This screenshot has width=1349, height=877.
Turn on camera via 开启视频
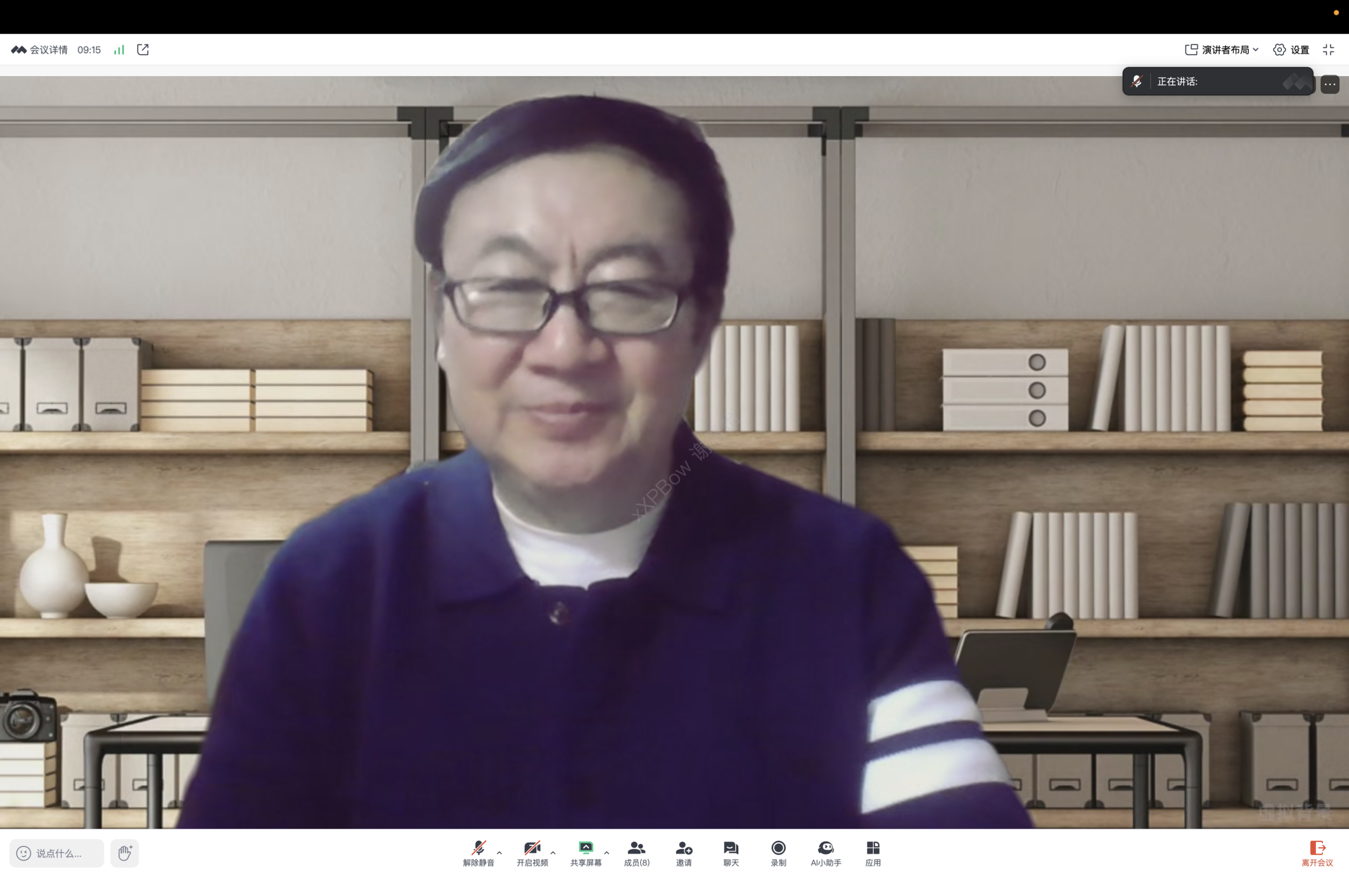[x=532, y=853]
